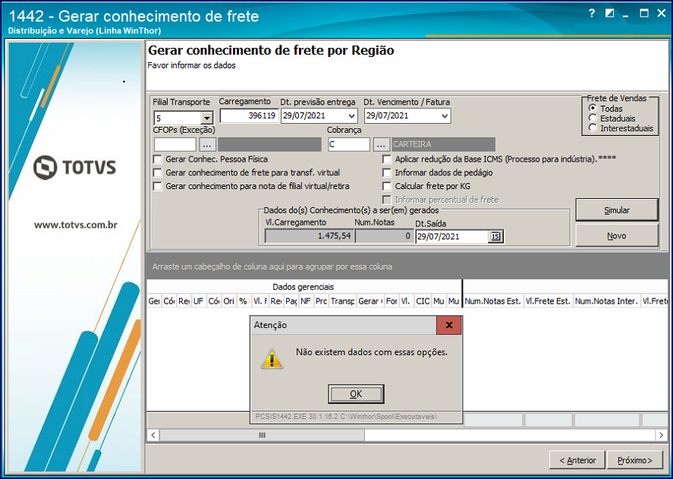The height and width of the screenshot is (479, 673).
Task: Close the Atenção dialog with the X
Action: click(449, 325)
